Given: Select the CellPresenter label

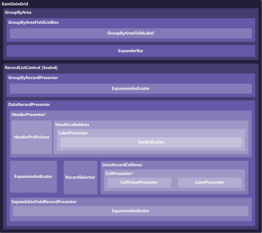Looking at the screenshot, I should coord(119,173).
